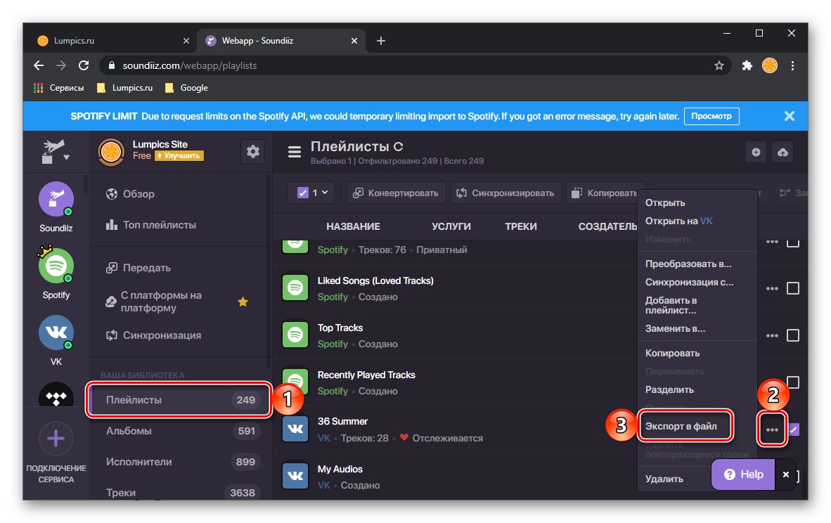Open the Soundiiz logo menu
This screenshot has width=831, height=523.
(x=55, y=152)
